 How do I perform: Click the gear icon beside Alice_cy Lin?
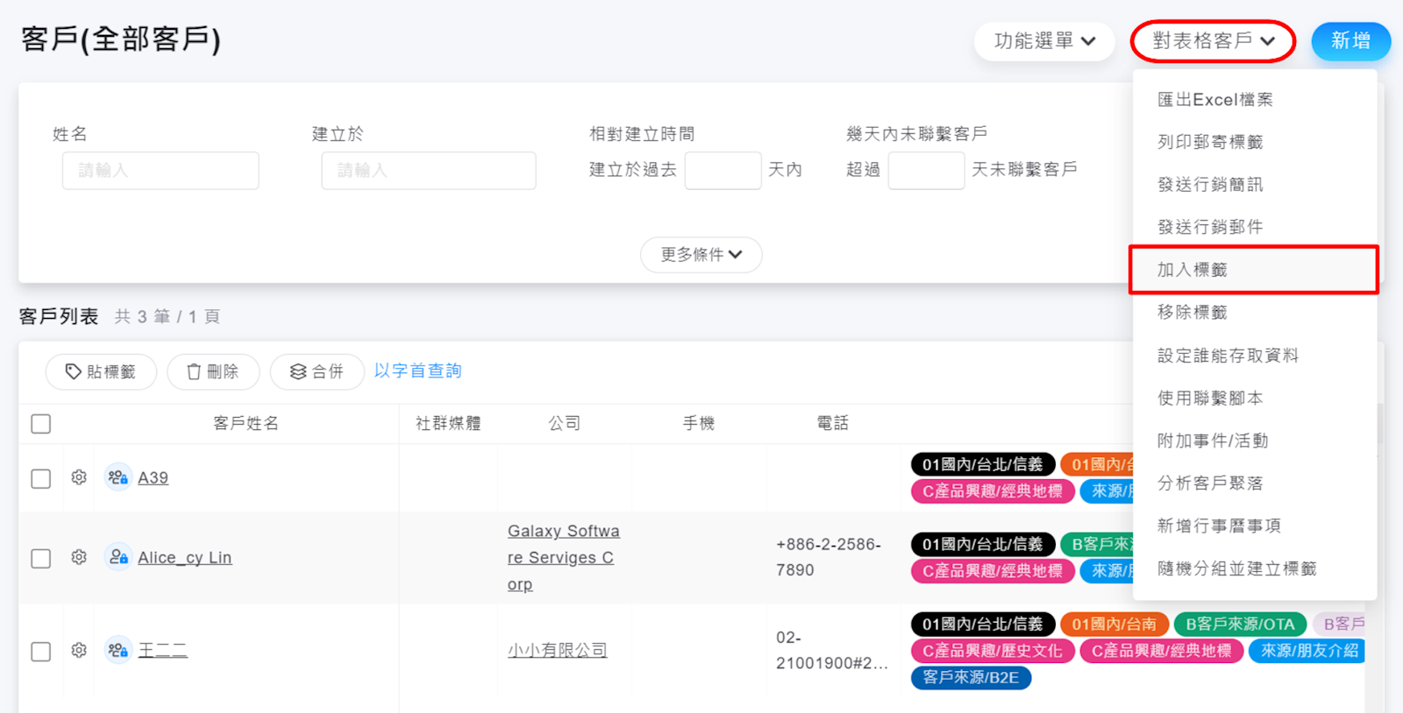tap(79, 557)
